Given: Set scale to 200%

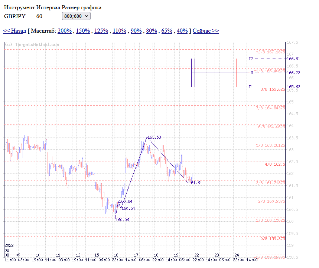Looking at the screenshot, I should (65, 31).
